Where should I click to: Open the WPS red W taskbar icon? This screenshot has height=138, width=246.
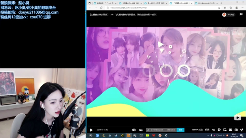coord(154,135)
